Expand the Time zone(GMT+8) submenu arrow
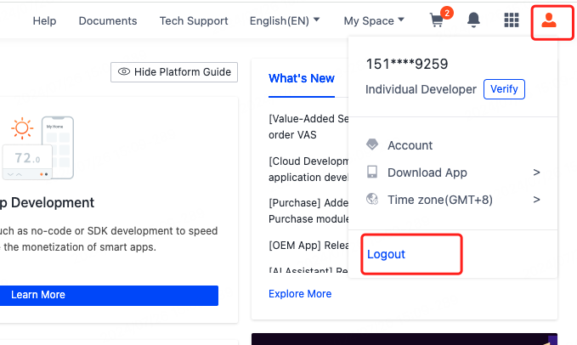Image resolution: width=577 pixels, height=345 pixels. [x=536, y=200]
